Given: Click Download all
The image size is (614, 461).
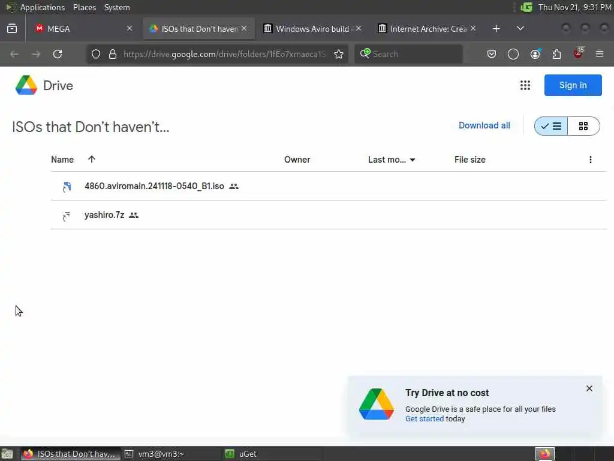Looking at the screenshot, I should click(484, 125).
